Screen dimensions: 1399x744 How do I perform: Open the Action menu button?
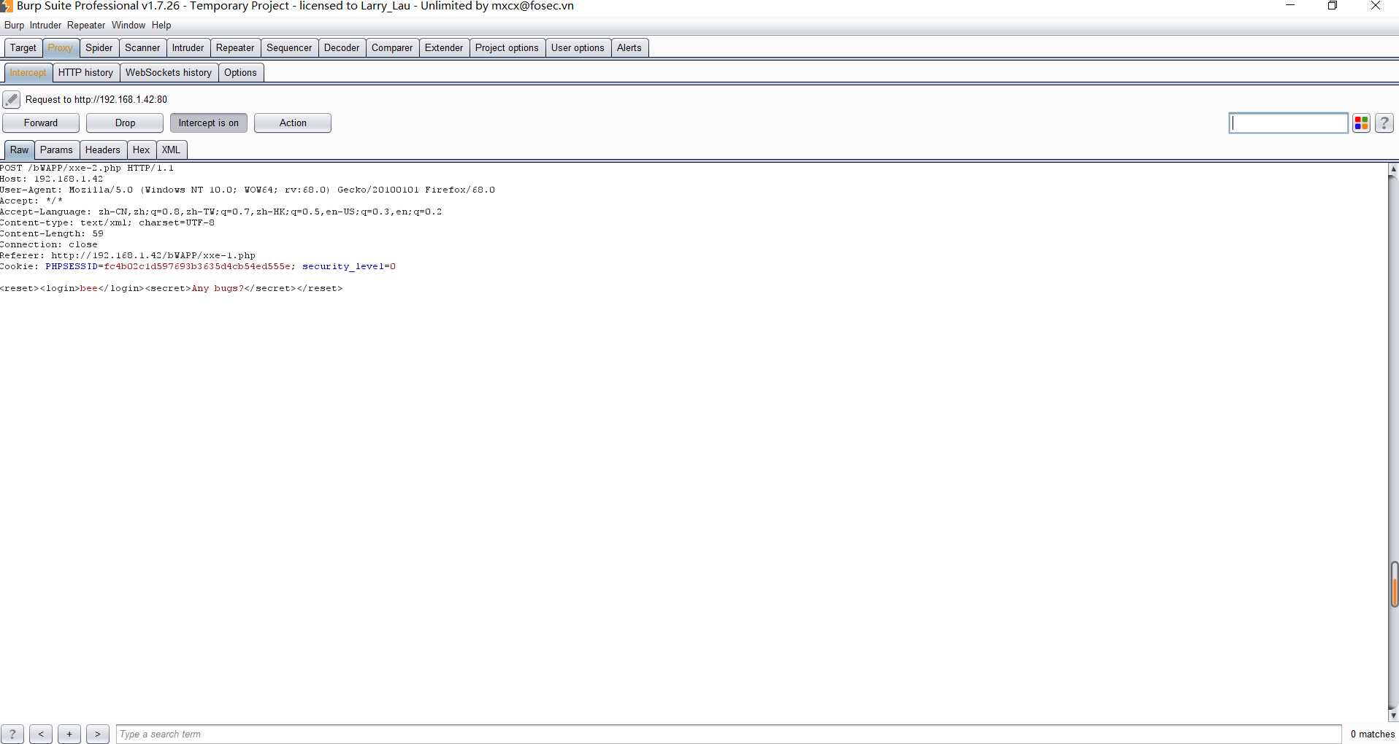[x=293, y=123]
